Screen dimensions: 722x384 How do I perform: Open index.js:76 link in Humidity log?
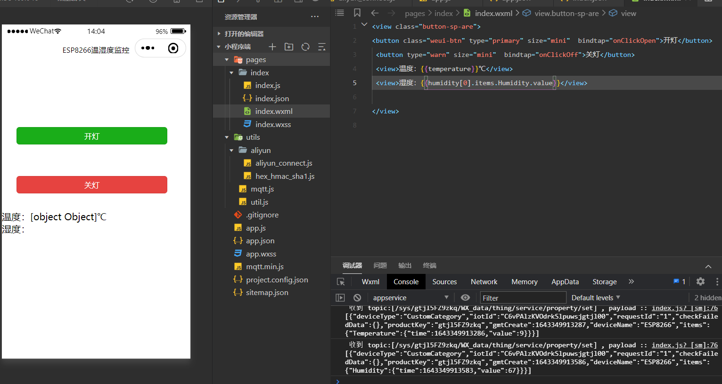pyautogui.click(x=685, y=345)
